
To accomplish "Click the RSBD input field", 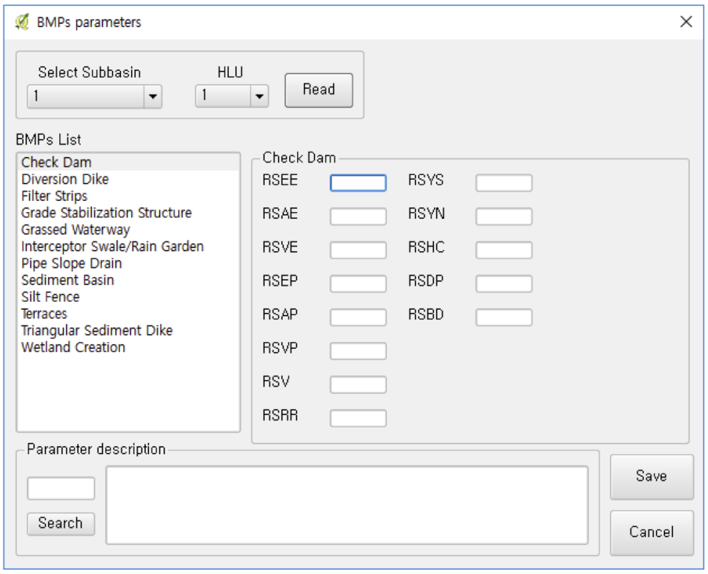I will 504,317.
